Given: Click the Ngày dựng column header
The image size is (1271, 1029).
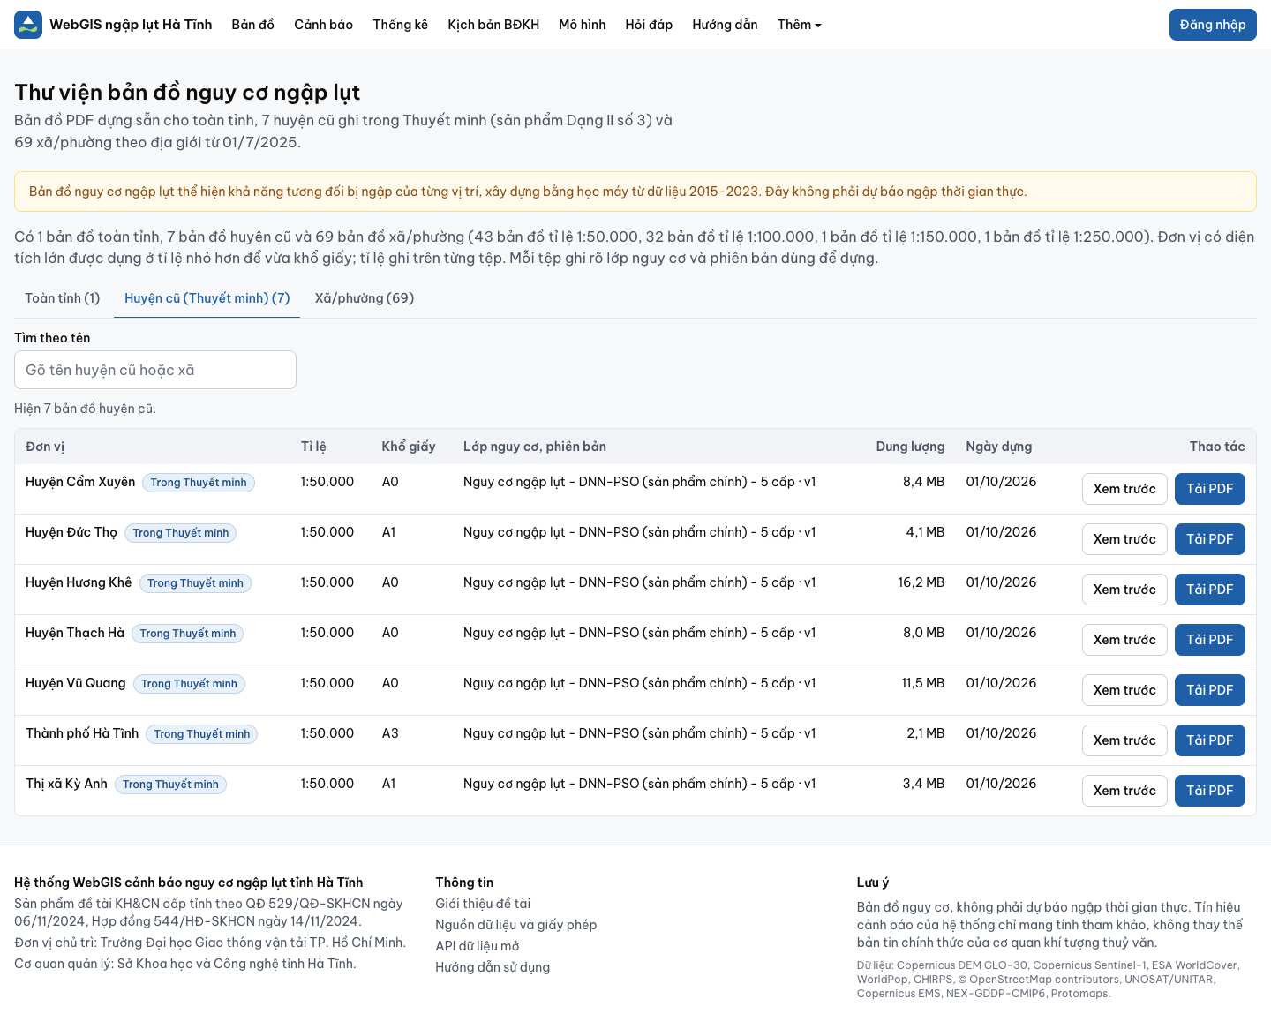Looking at the screenshot, I should coord(999,447).
